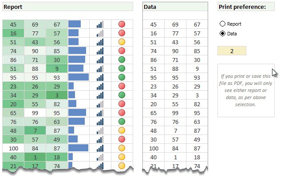Click signal bars icon in row starting 48
Image resolution: width=284 pixels, height=177 pixels.
(100, 130)
